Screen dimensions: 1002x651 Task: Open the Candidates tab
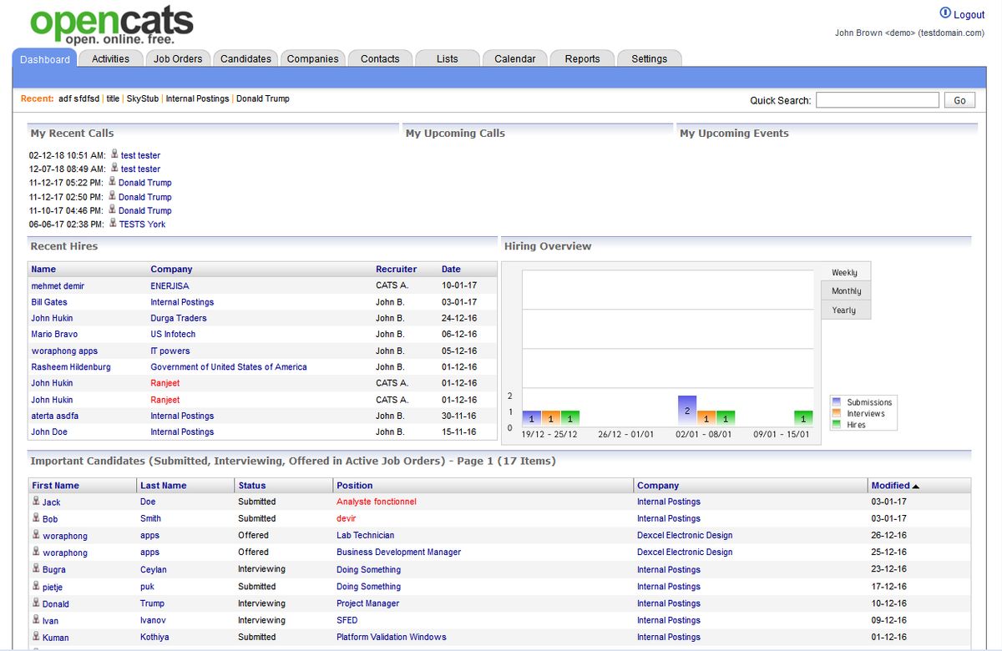click(245, 58)
